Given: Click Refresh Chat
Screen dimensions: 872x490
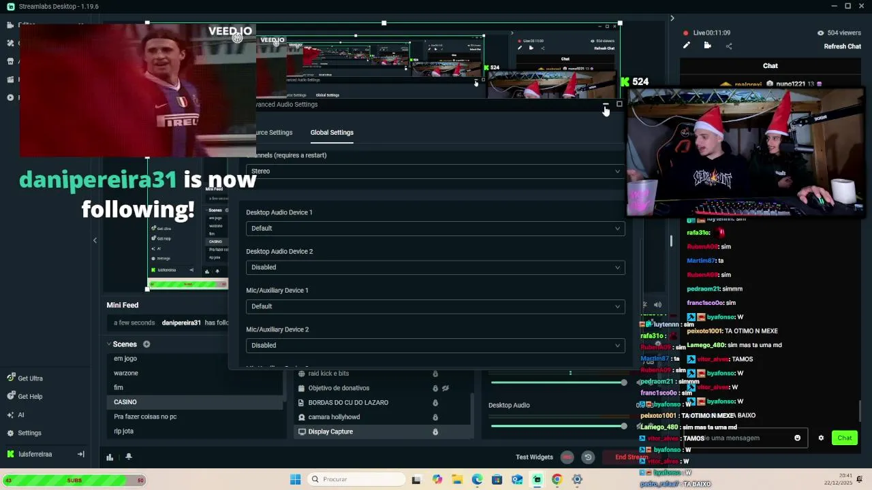Looking at the screenshot, I should (x=842, y=46).
